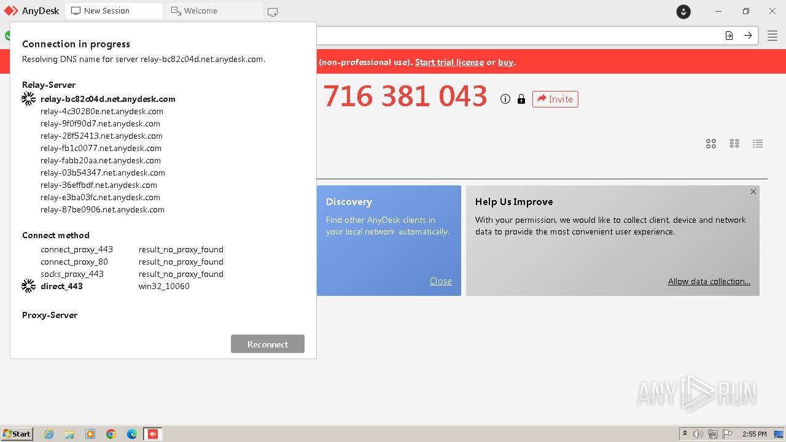This screenshot has height=442, width=786.
Task: Open the AnyDesk hamburger menu
Action: tap(772, 36)
